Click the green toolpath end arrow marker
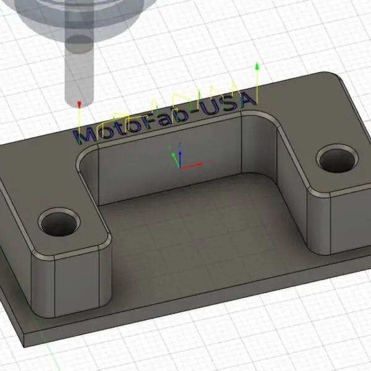Image resolution: width=371 pixels, height=371 pixels. tap(257, 65)
